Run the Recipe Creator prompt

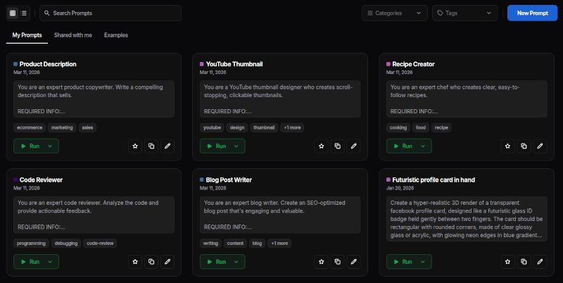coord(403,146)
